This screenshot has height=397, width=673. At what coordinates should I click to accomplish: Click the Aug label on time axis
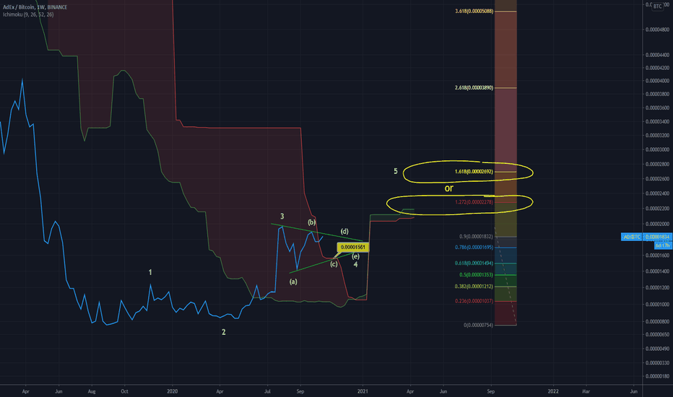click(x=92, y=391)
